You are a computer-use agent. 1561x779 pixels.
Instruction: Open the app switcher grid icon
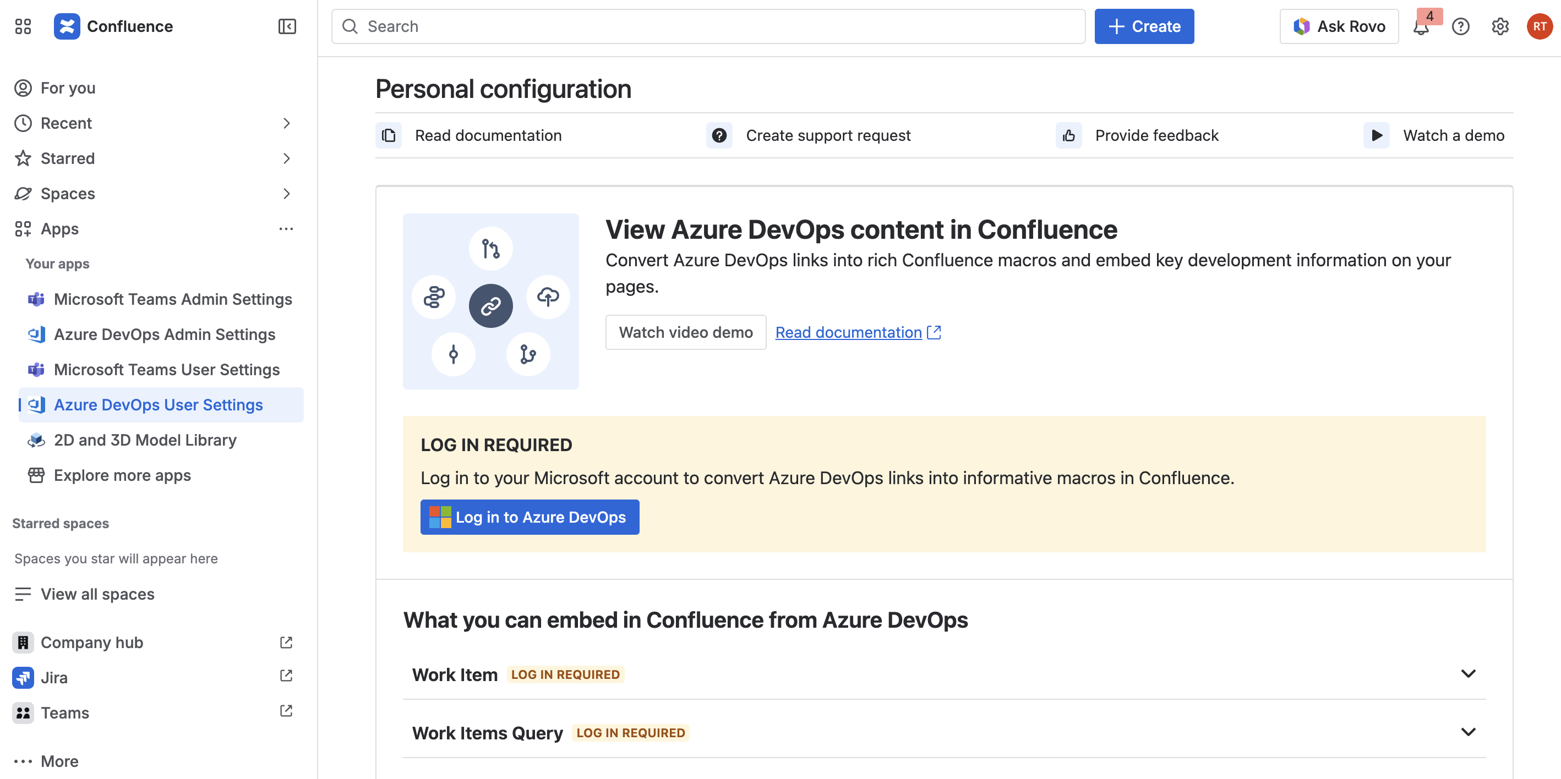point(23,26)
